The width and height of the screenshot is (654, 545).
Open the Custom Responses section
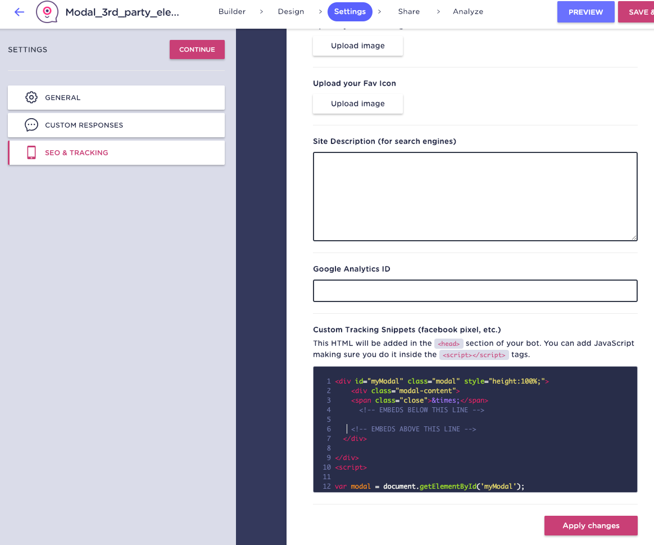(116, 125)
